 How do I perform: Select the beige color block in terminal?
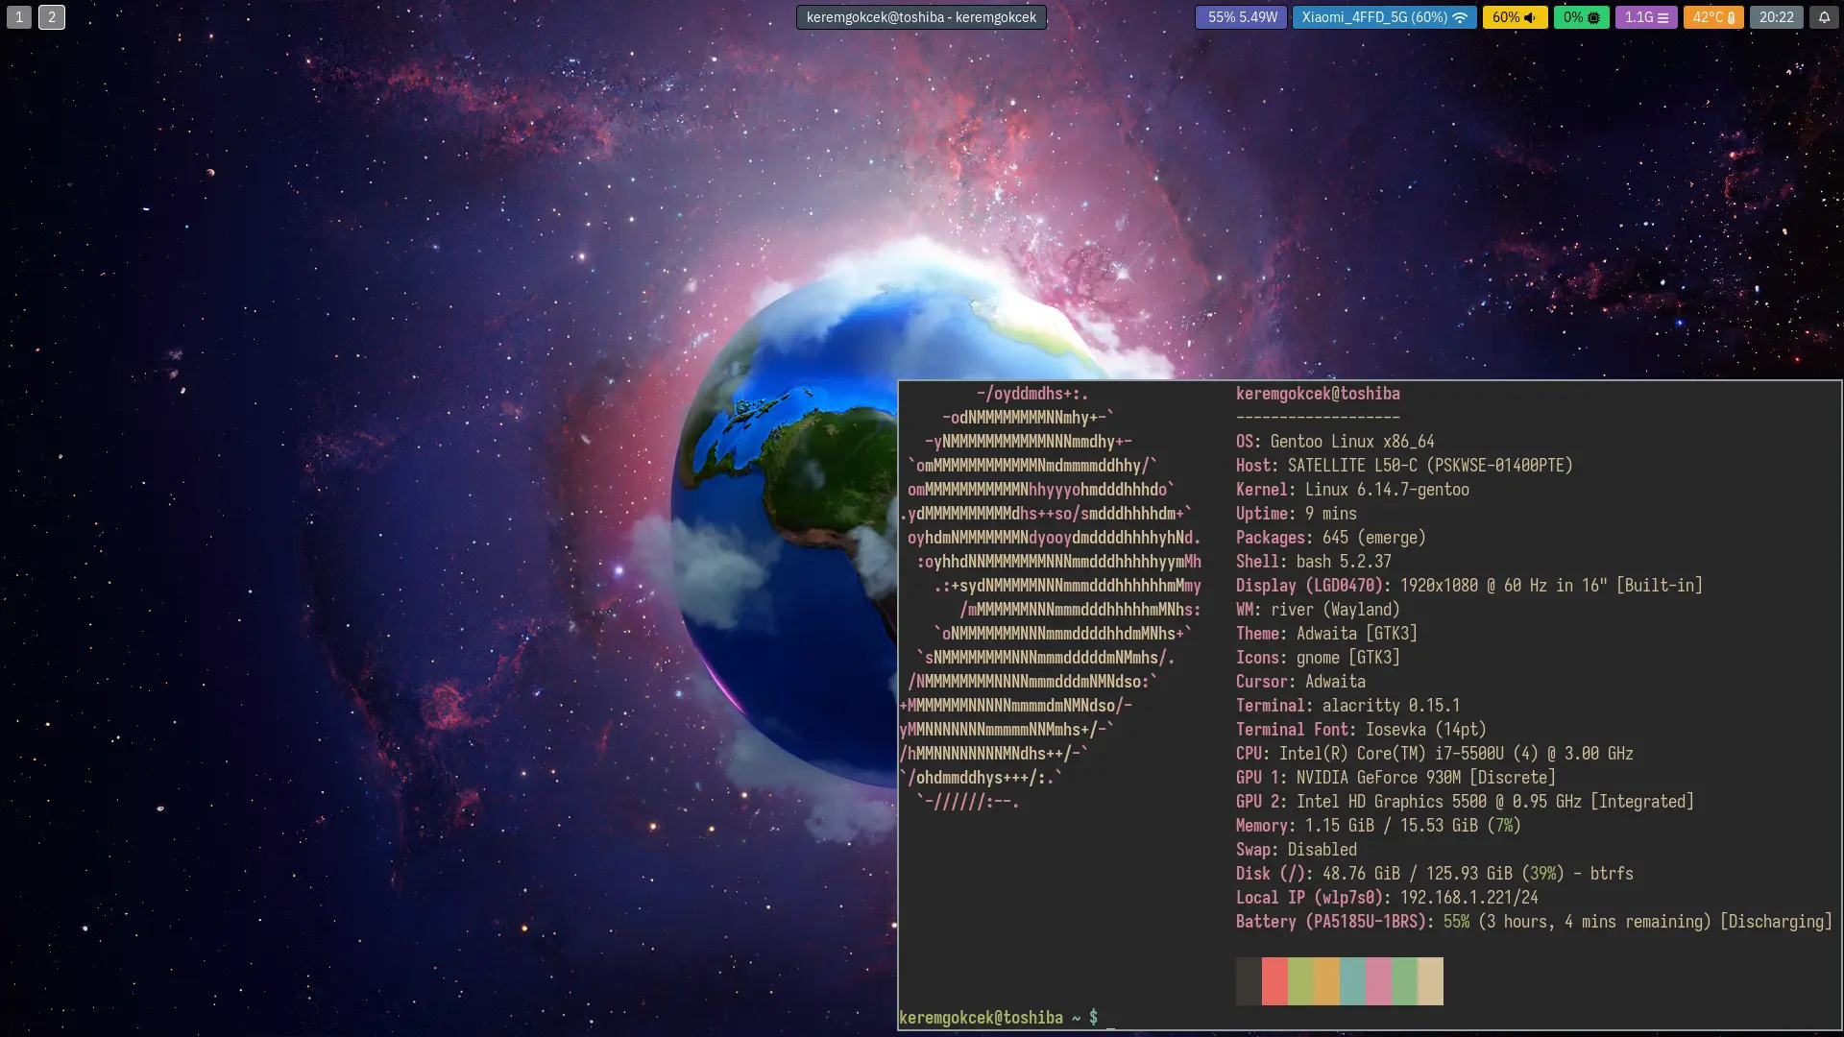coord(1430,981)
